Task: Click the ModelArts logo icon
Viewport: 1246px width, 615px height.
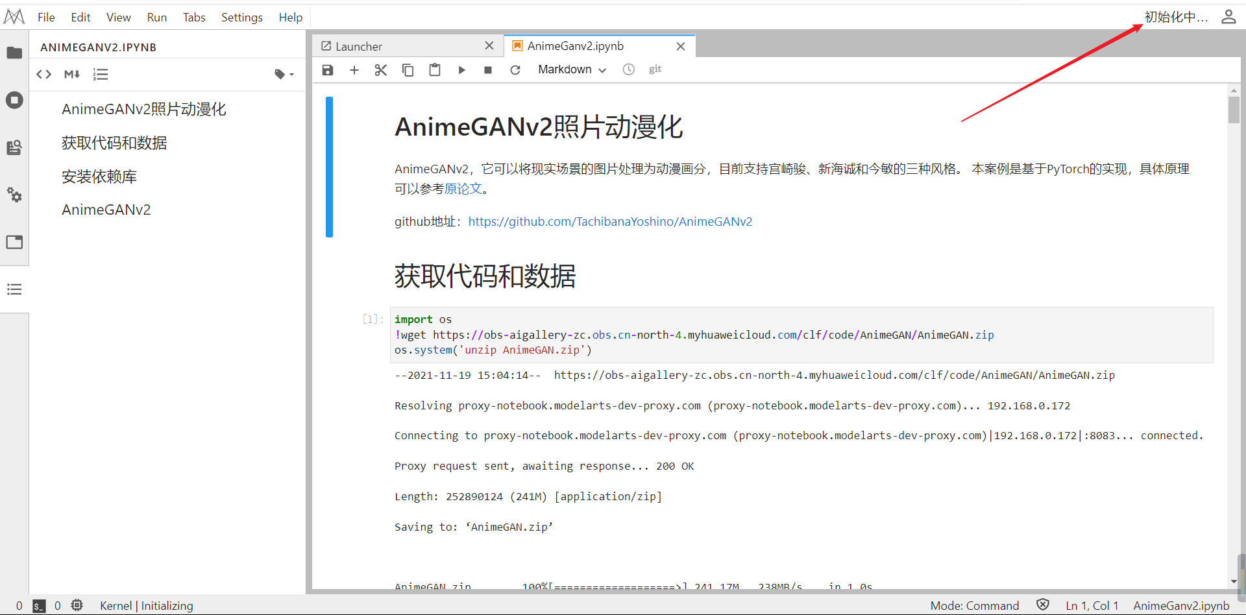Action: (x=14, y=16)
